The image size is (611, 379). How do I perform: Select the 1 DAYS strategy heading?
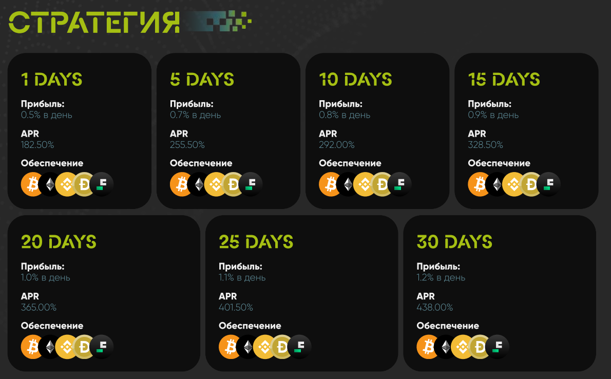click(51, 80)
